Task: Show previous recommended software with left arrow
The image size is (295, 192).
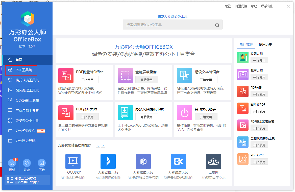Action: click(x=98, y=145)
